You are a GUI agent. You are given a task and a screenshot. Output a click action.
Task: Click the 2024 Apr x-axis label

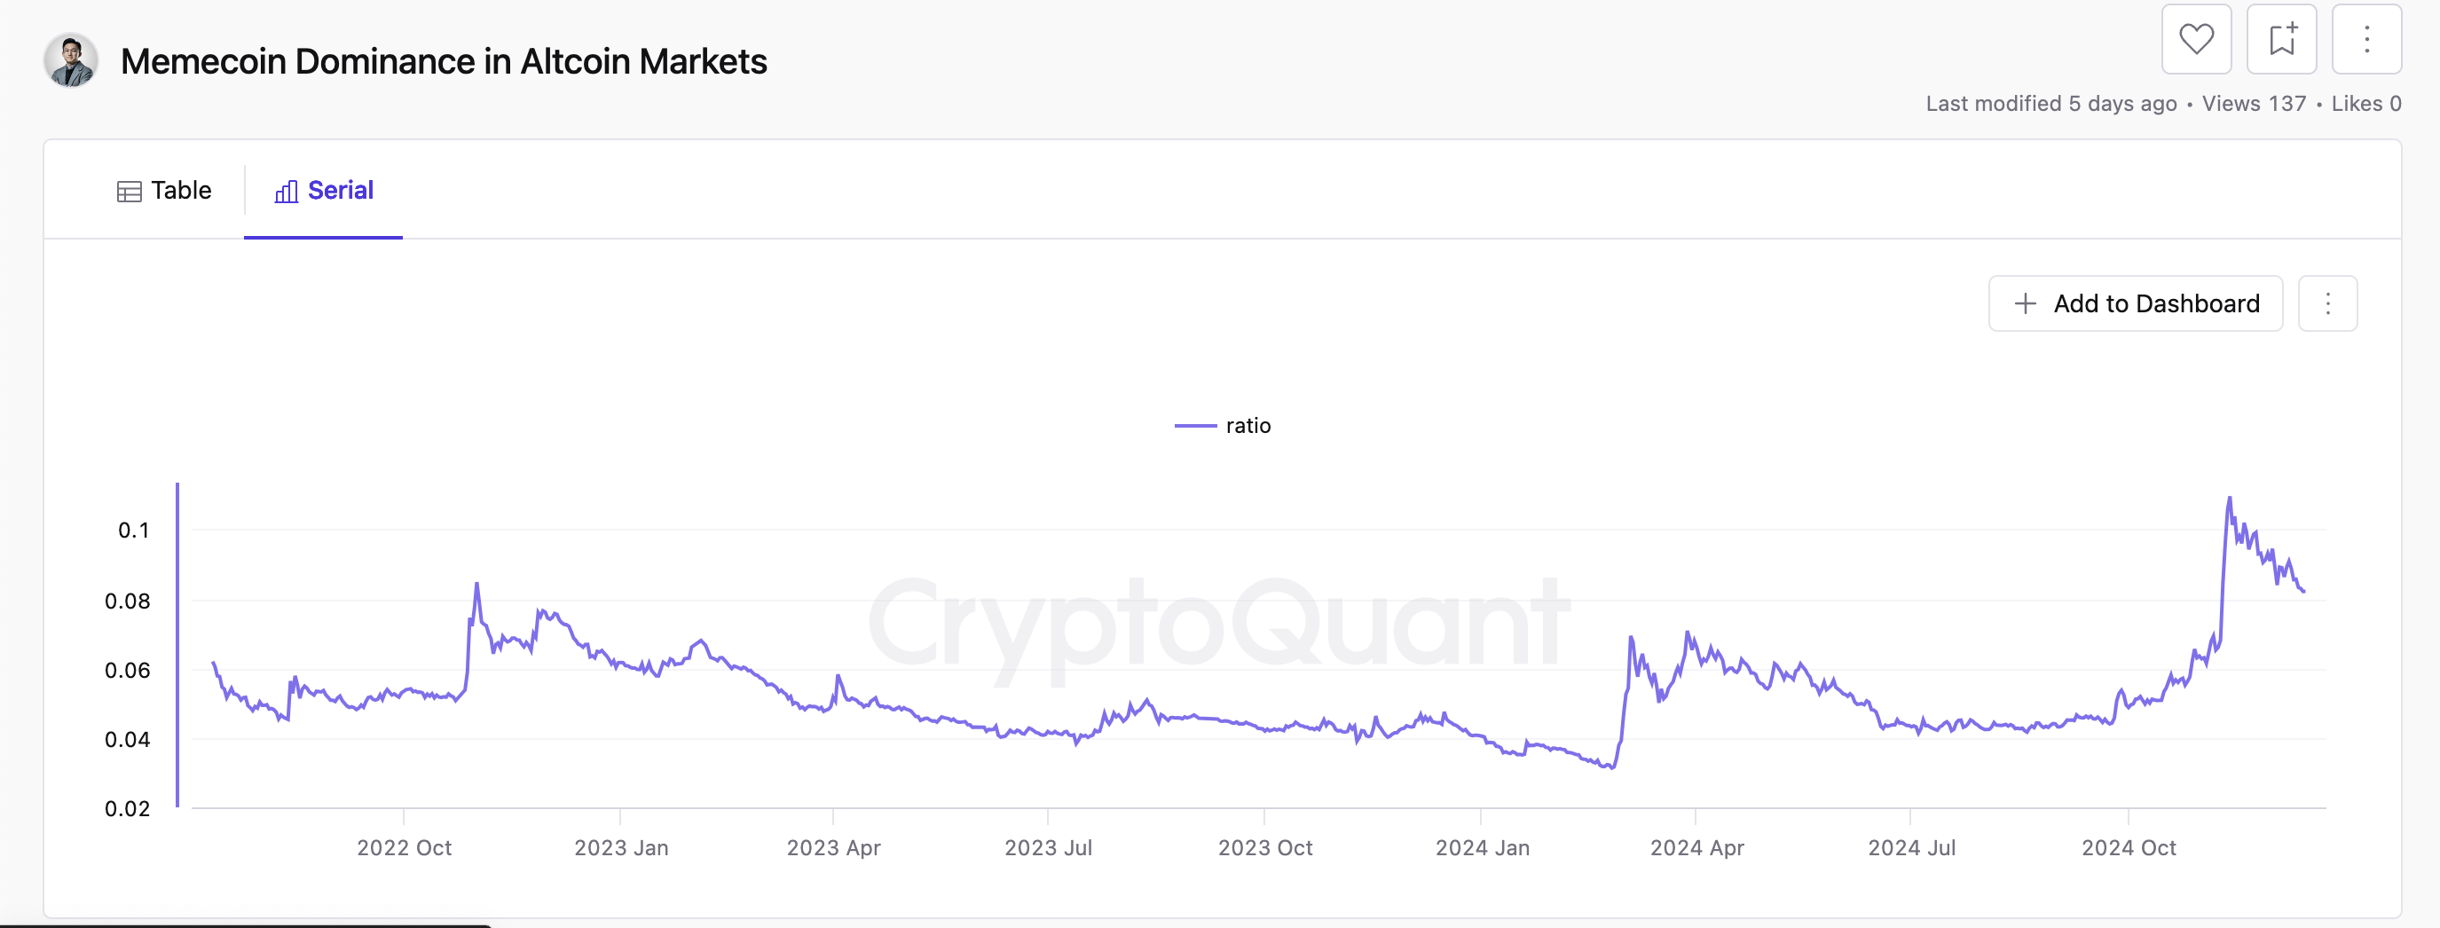[x=1696, y=848]
